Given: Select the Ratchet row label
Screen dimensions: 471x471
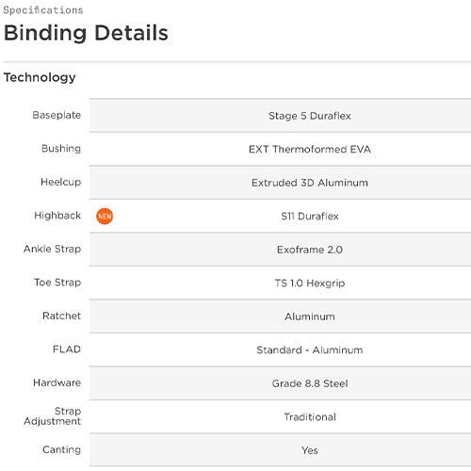Looking at the screenshot, I should 61,316.
